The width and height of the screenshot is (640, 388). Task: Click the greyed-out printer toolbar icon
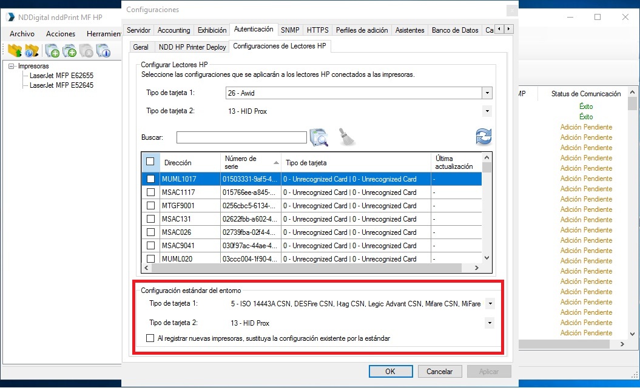(x=86, y=50)
